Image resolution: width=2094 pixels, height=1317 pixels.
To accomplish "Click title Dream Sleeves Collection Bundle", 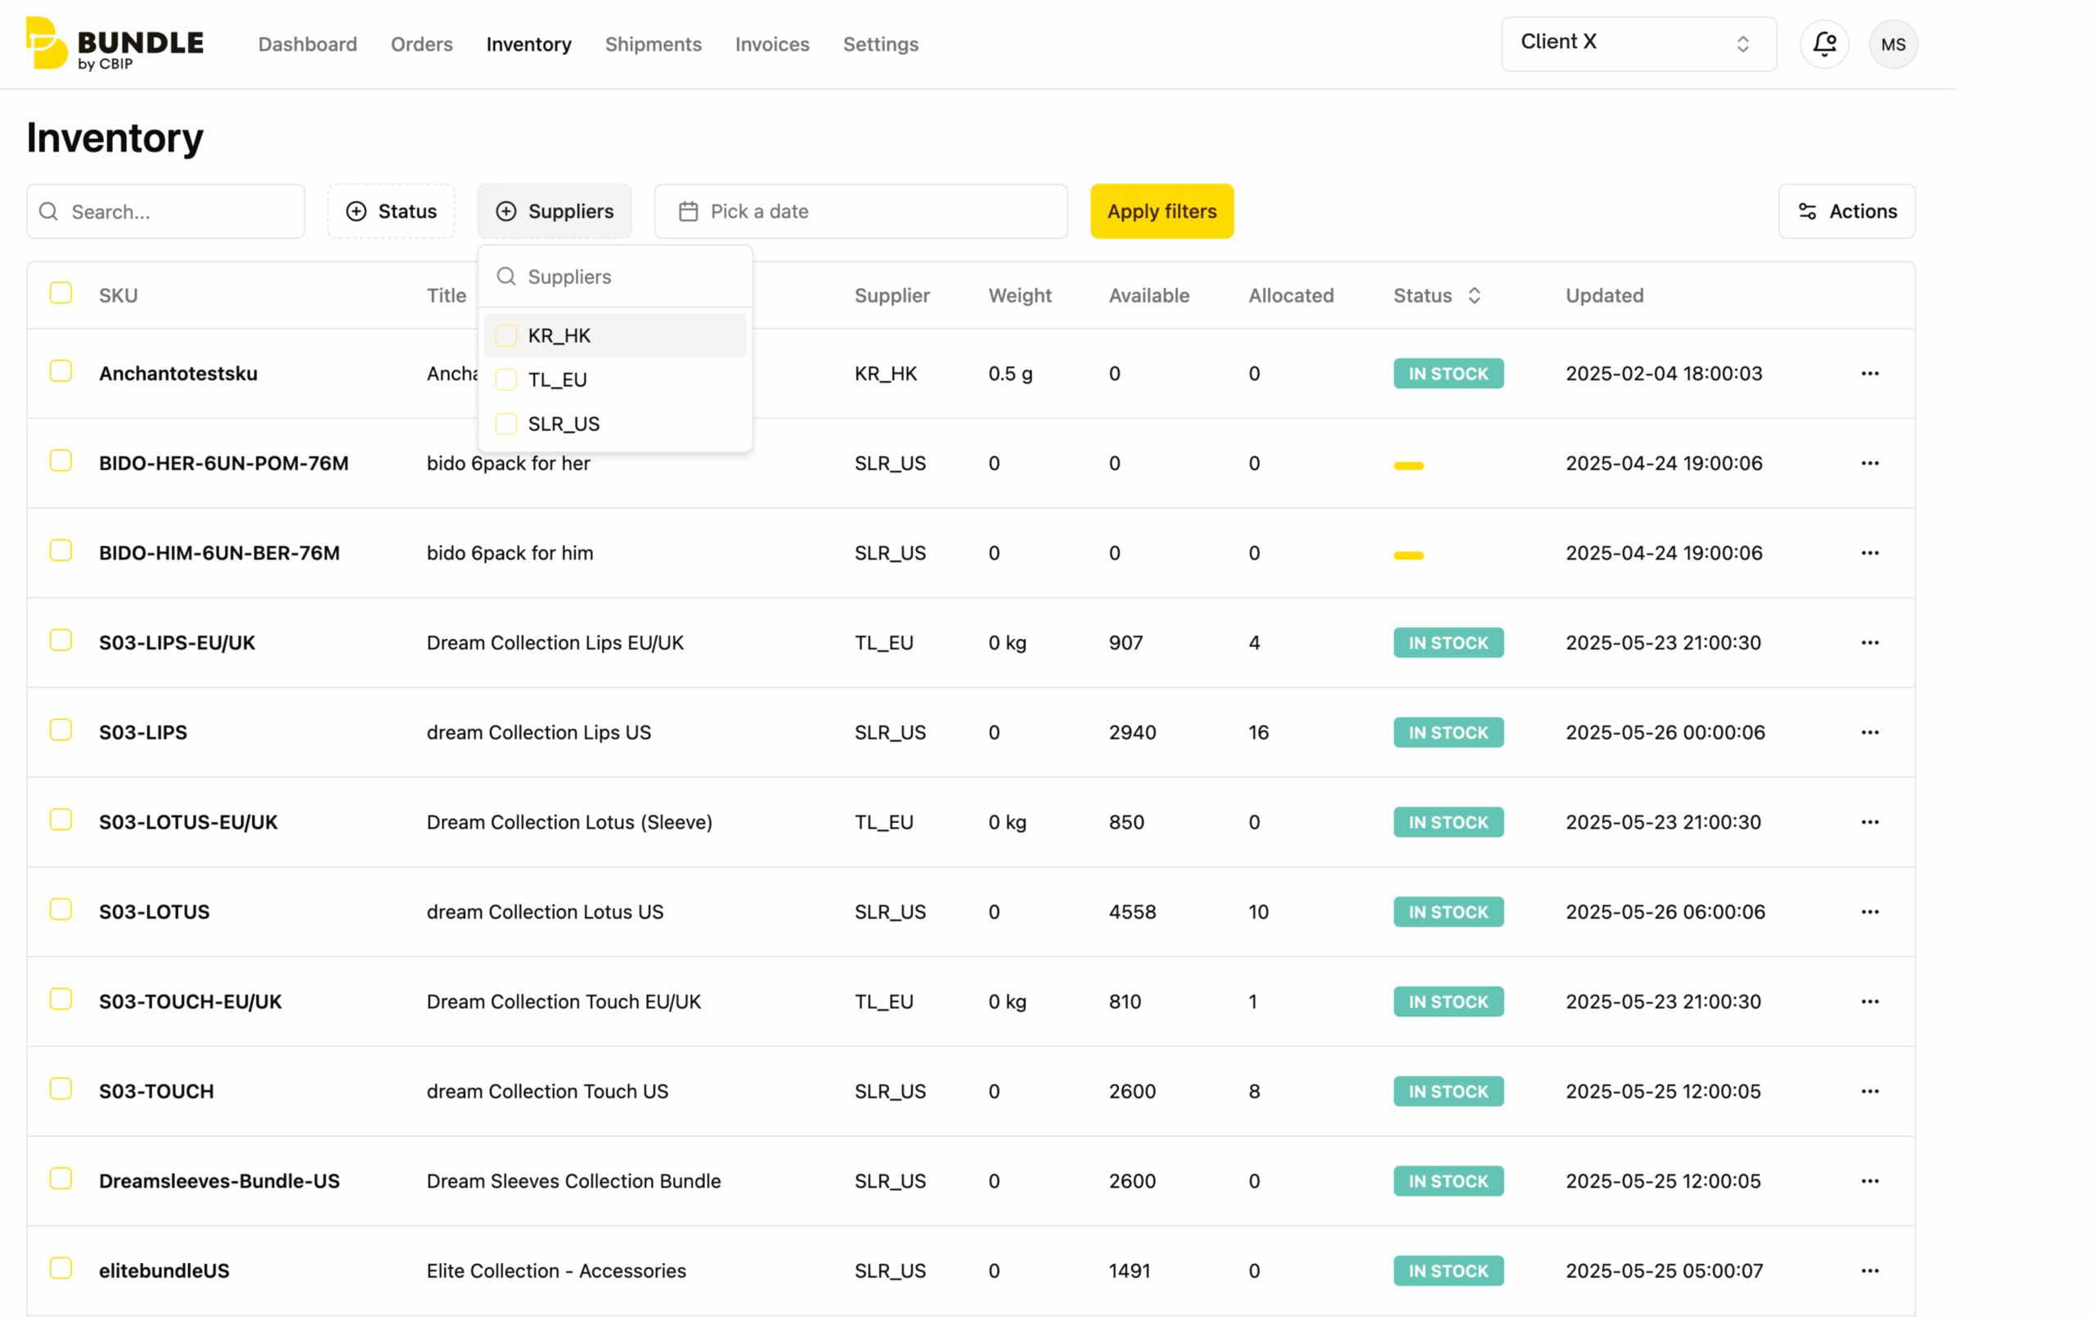I will pyautogui.click(x=573, y=1180).
